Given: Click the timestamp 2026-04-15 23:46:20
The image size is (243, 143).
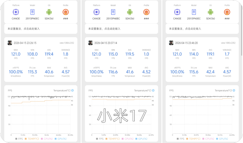Looking at the screenshot, I should (x=186, y=43).
